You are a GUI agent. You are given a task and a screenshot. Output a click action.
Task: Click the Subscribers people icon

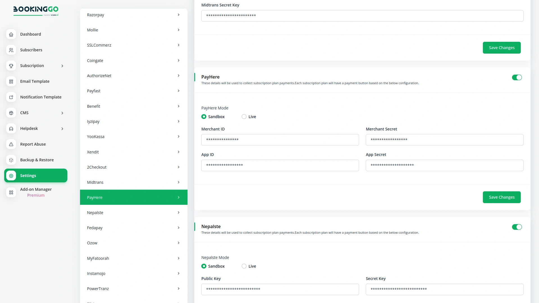pos(11,50)
